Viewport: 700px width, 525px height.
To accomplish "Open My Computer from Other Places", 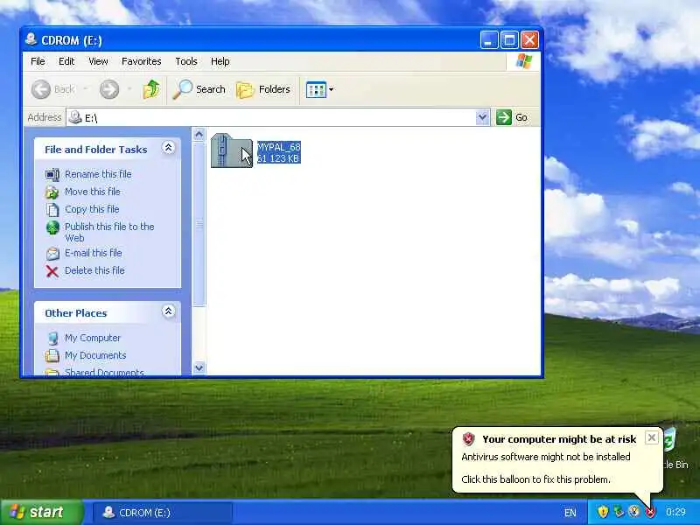I will [x=93, y=338].
